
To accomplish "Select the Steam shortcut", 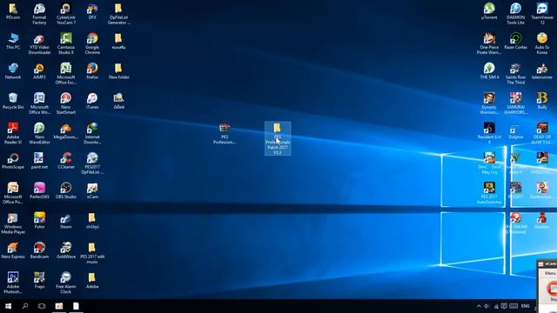I will pyautogui.click(x=66, y=220).
